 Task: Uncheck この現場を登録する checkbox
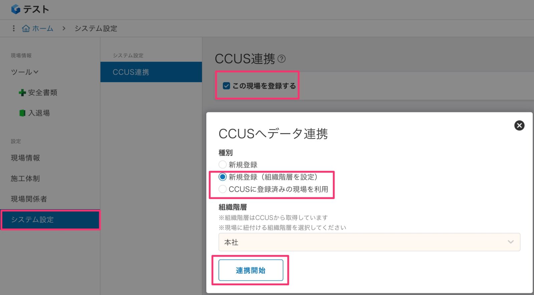tap(226, 86)
